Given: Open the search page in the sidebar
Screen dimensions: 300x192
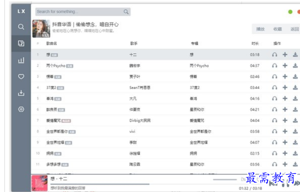Looking at the screenshot, I should tap(21, 27).
